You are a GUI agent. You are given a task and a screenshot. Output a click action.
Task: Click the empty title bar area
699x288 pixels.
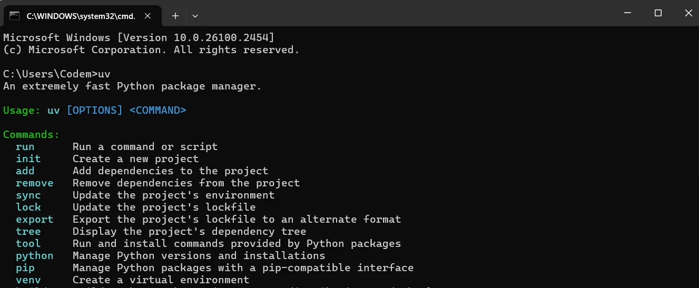point(406,13)
